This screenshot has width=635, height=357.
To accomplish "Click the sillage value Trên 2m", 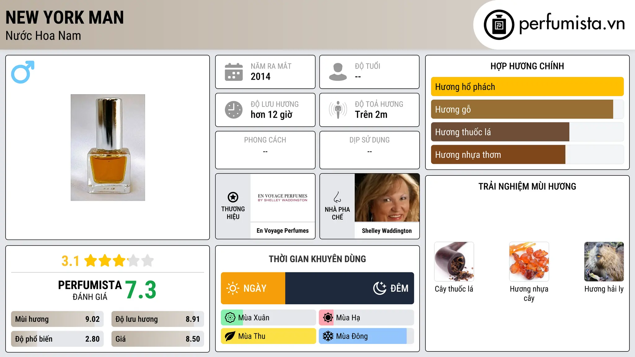I will pos(371,115).
